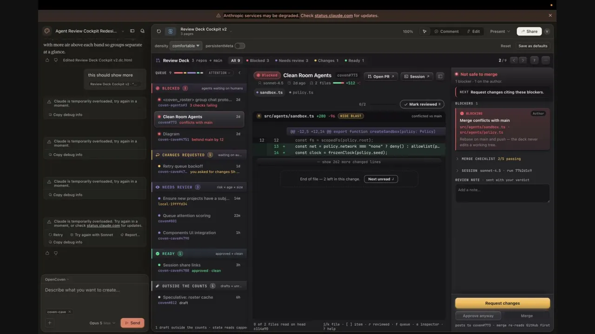Click the Review Deck branch icon
The height and width of the screenshot is (334, 595).
158,60
